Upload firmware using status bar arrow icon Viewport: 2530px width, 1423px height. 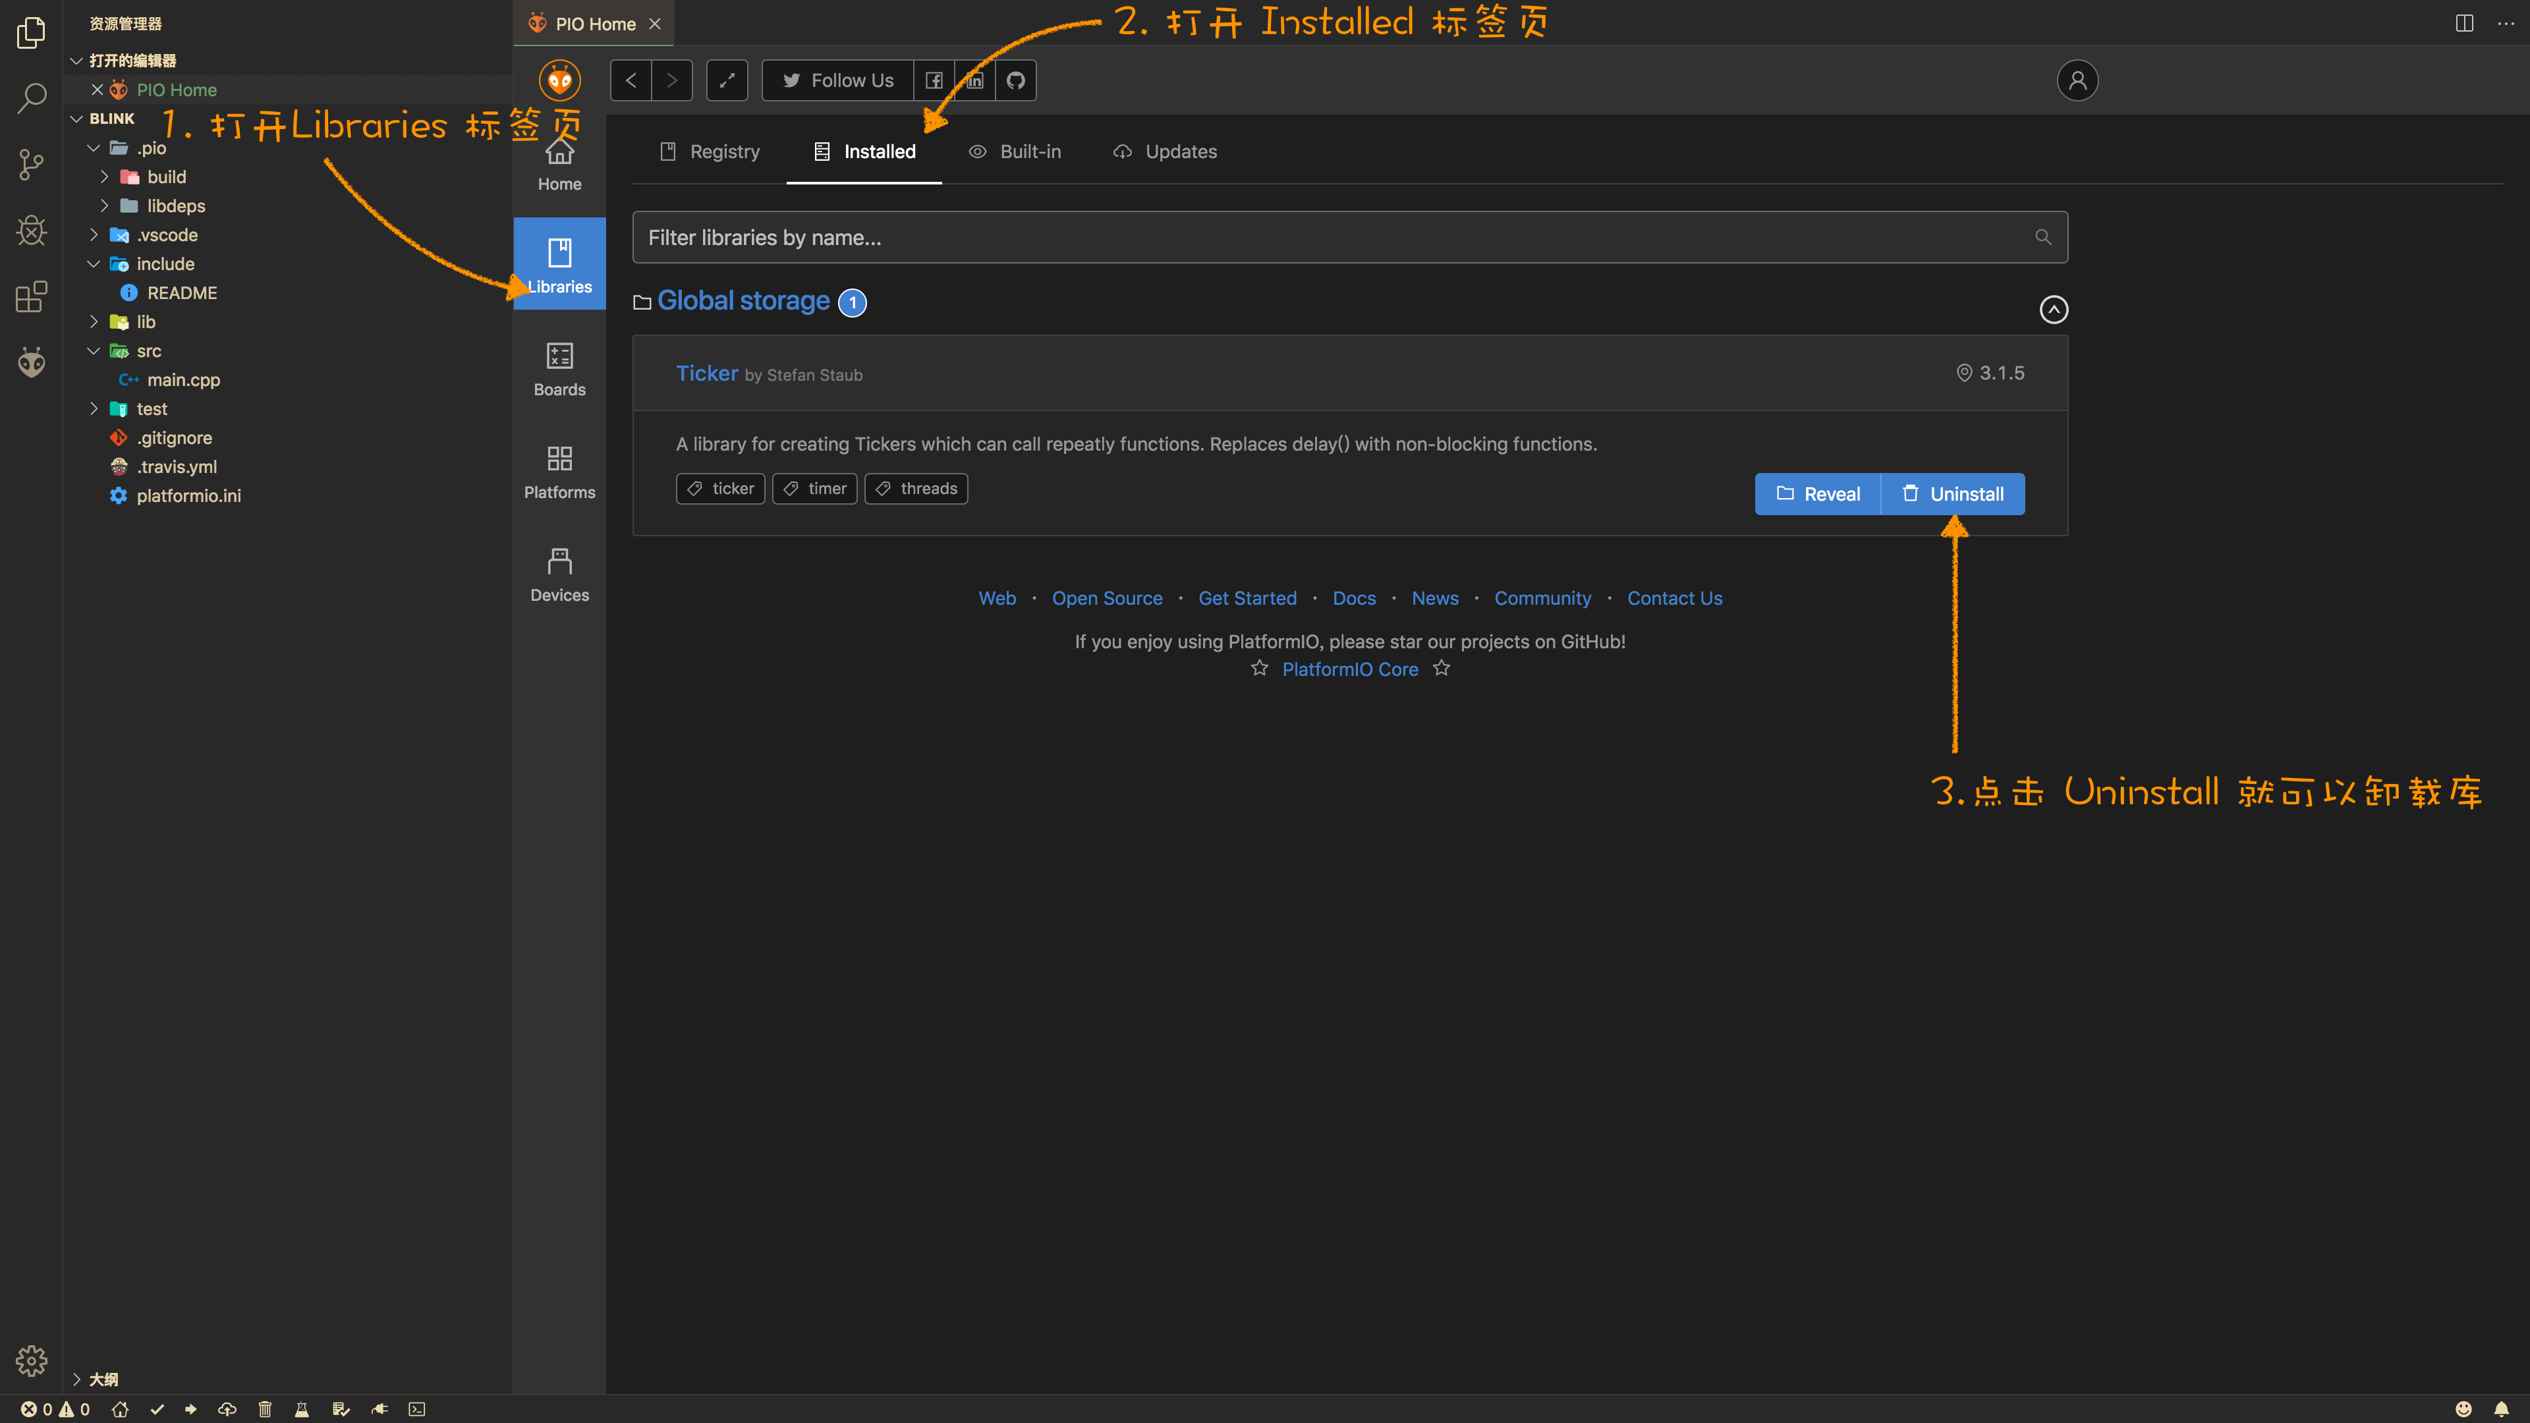[190, 1409]
